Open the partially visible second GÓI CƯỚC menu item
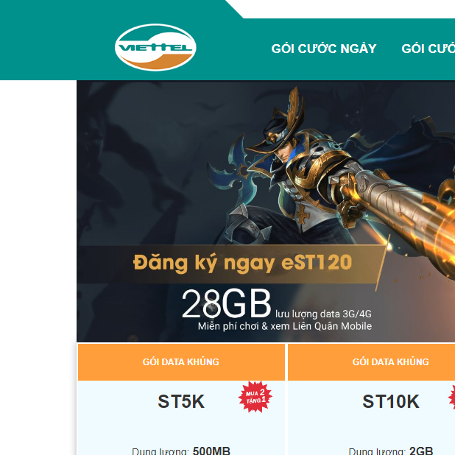Image resolution: width=455 pixels, height=455 pixels. click(x=428, y=49)
